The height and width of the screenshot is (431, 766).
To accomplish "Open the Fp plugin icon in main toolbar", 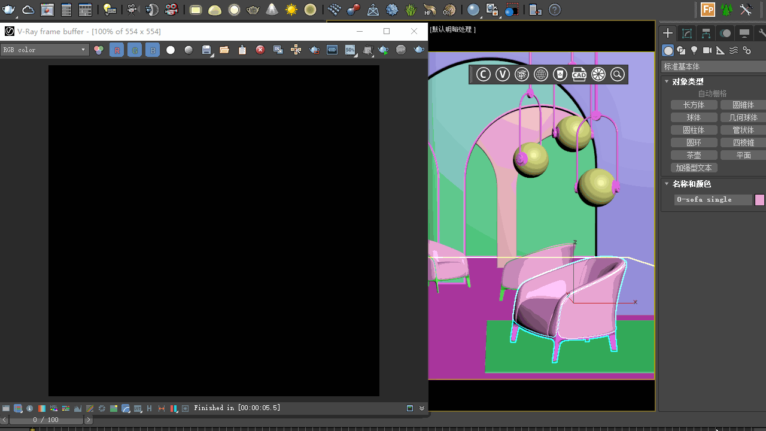I will 708,10.
